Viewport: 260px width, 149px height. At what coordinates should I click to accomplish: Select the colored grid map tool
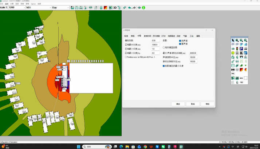click(241, 70)
